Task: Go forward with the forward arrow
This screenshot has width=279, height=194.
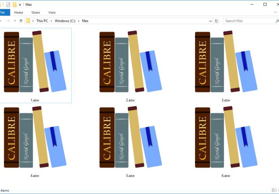Action: click(8, 21)
